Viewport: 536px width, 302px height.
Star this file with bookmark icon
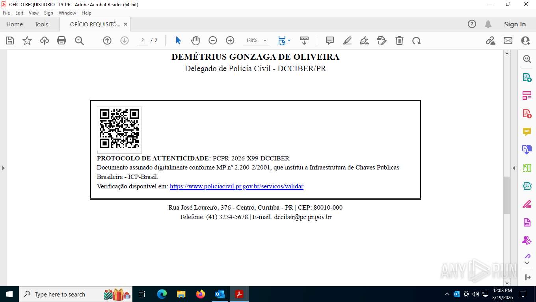(27, 41)
